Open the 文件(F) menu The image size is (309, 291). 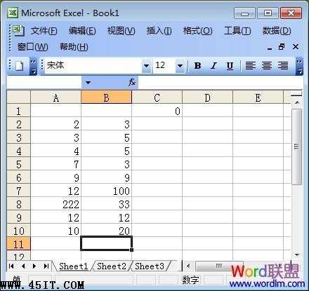tap(44, 31)
